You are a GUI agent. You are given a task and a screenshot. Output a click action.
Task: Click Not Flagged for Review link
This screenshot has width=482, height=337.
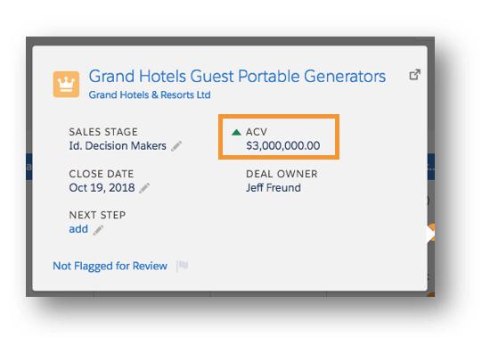pos(110,266)
